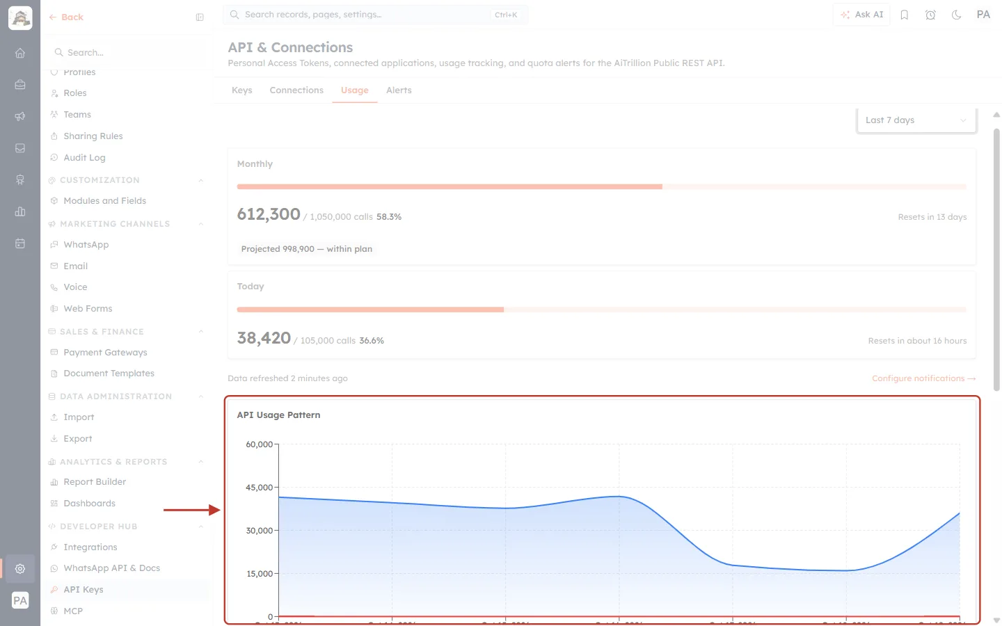This screenshot has width=1002, height=626.
Task: Click the bookmark icon in the header
Action: click(905, 15)
